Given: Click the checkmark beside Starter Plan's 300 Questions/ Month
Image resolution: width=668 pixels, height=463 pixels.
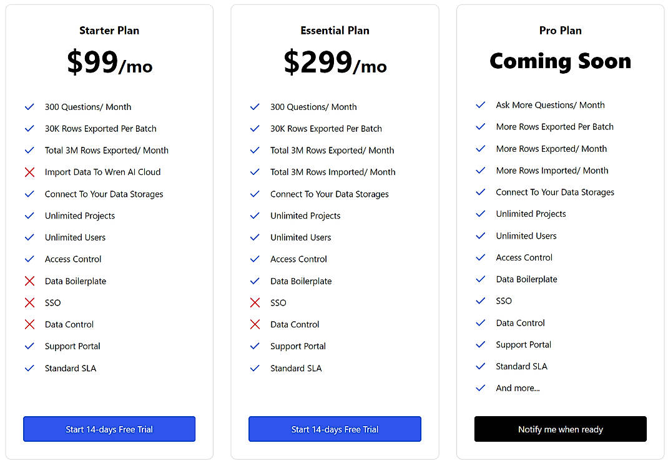Looking at the screenshot, I should pos(29,107).
